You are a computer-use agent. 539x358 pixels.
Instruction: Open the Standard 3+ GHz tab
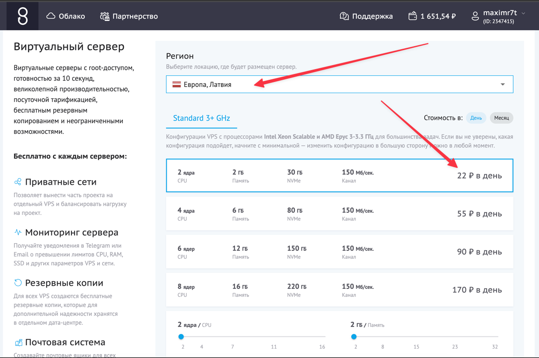coord(201,118)
